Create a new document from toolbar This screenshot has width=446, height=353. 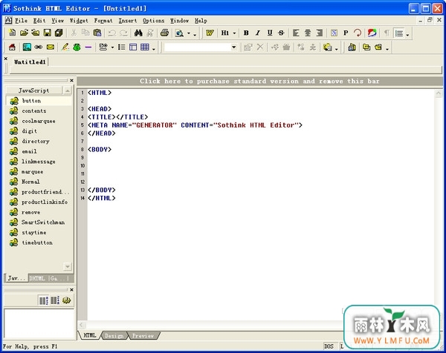pos(12,33)
